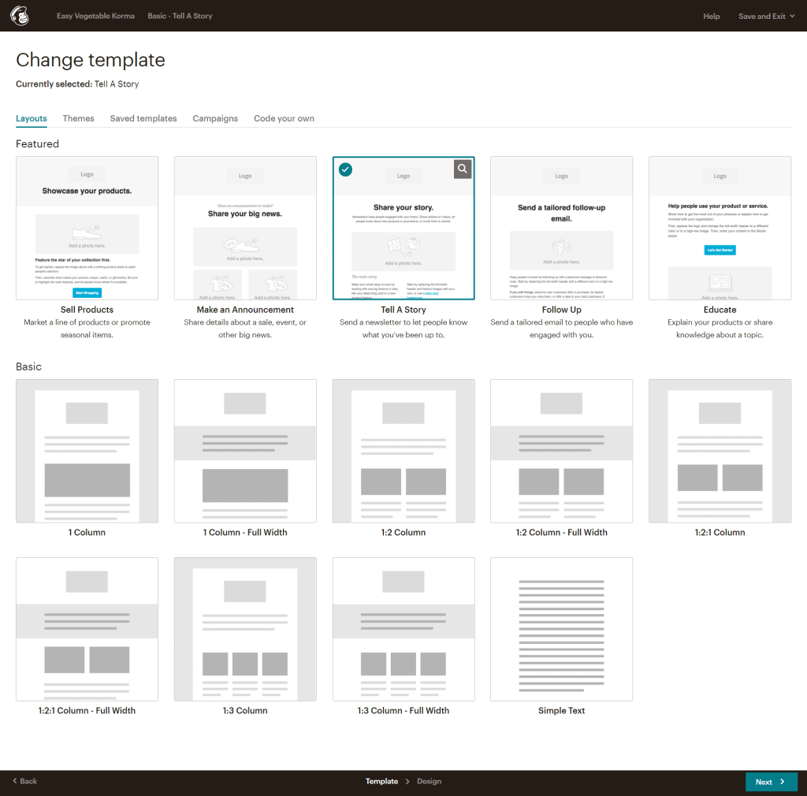807x796 pixels.
Task: Choose the 1:2 Column layout
Action: coord(403,451)
